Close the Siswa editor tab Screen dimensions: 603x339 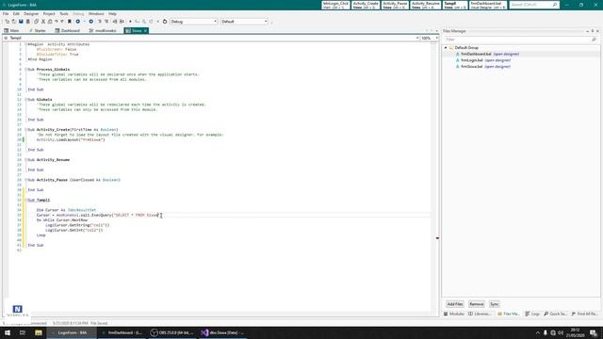pos(145,31)
